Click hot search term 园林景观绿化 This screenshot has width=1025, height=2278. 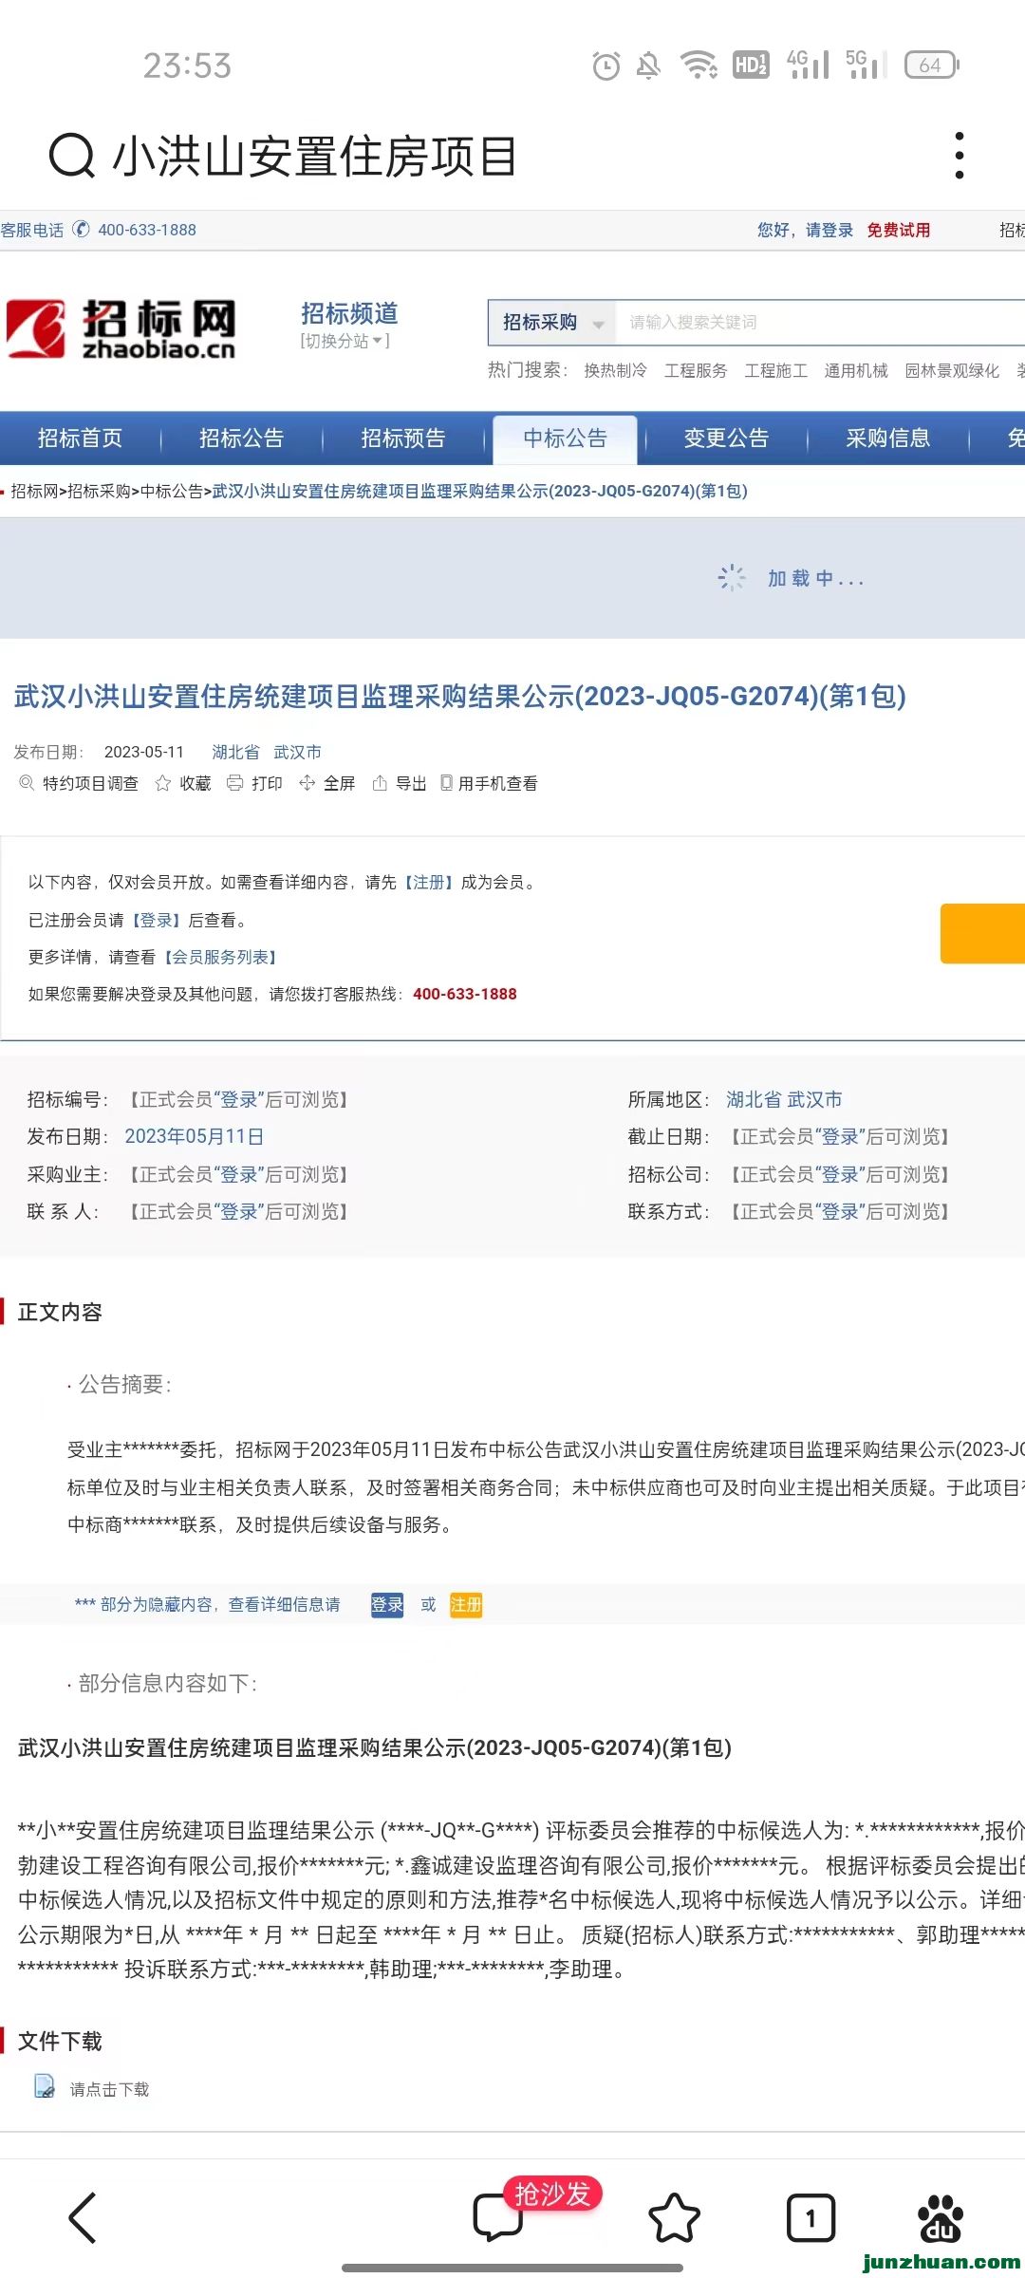point(952,370)
